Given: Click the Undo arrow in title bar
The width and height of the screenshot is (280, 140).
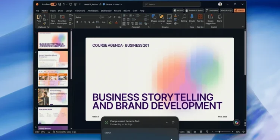Looking at the screenshot, I should [64, 4].
